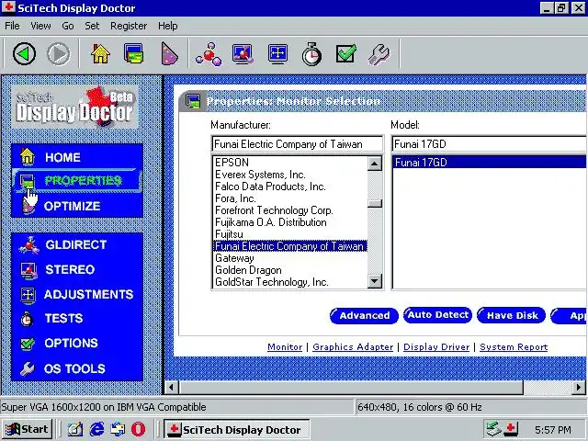Open GLDIRECT in the sidebar
588x441 pixels.
click(x=77, y=245)
